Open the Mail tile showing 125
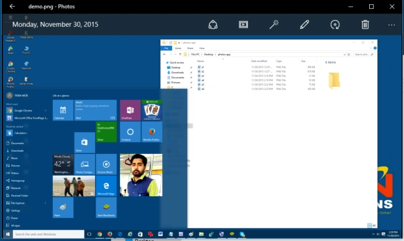The image size is (404, 241). tap(95, 110)
